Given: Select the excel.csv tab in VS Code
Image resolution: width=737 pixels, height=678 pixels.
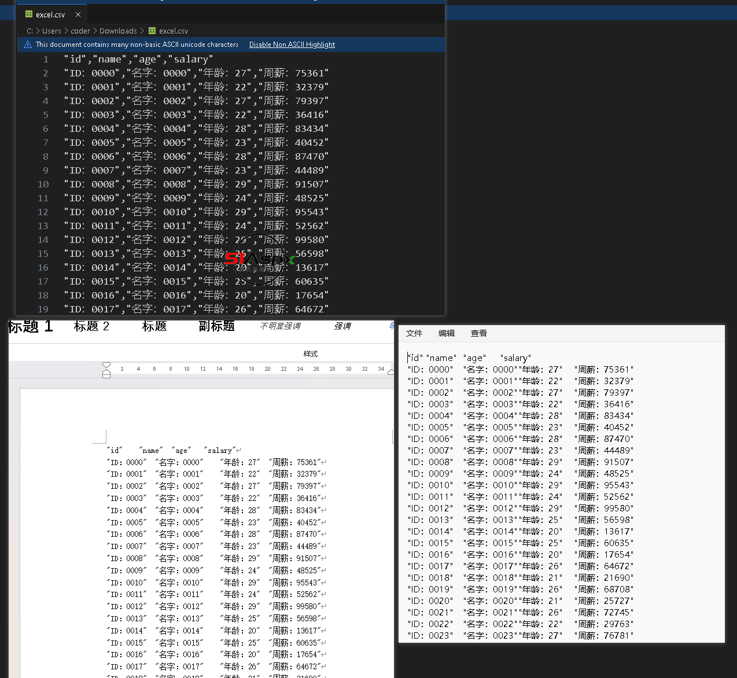Looking at the screenshot, I should [x=50, y=14].
